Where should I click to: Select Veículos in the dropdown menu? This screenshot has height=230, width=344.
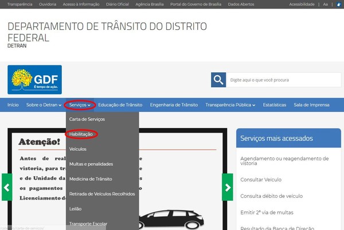[x=78, y=149]
